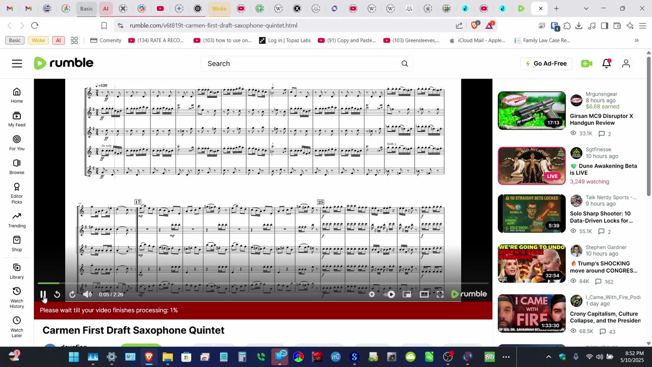Screen dimensions: 652x367
Task: Switch to the Woke browser tab
Action: click(220, 8)
